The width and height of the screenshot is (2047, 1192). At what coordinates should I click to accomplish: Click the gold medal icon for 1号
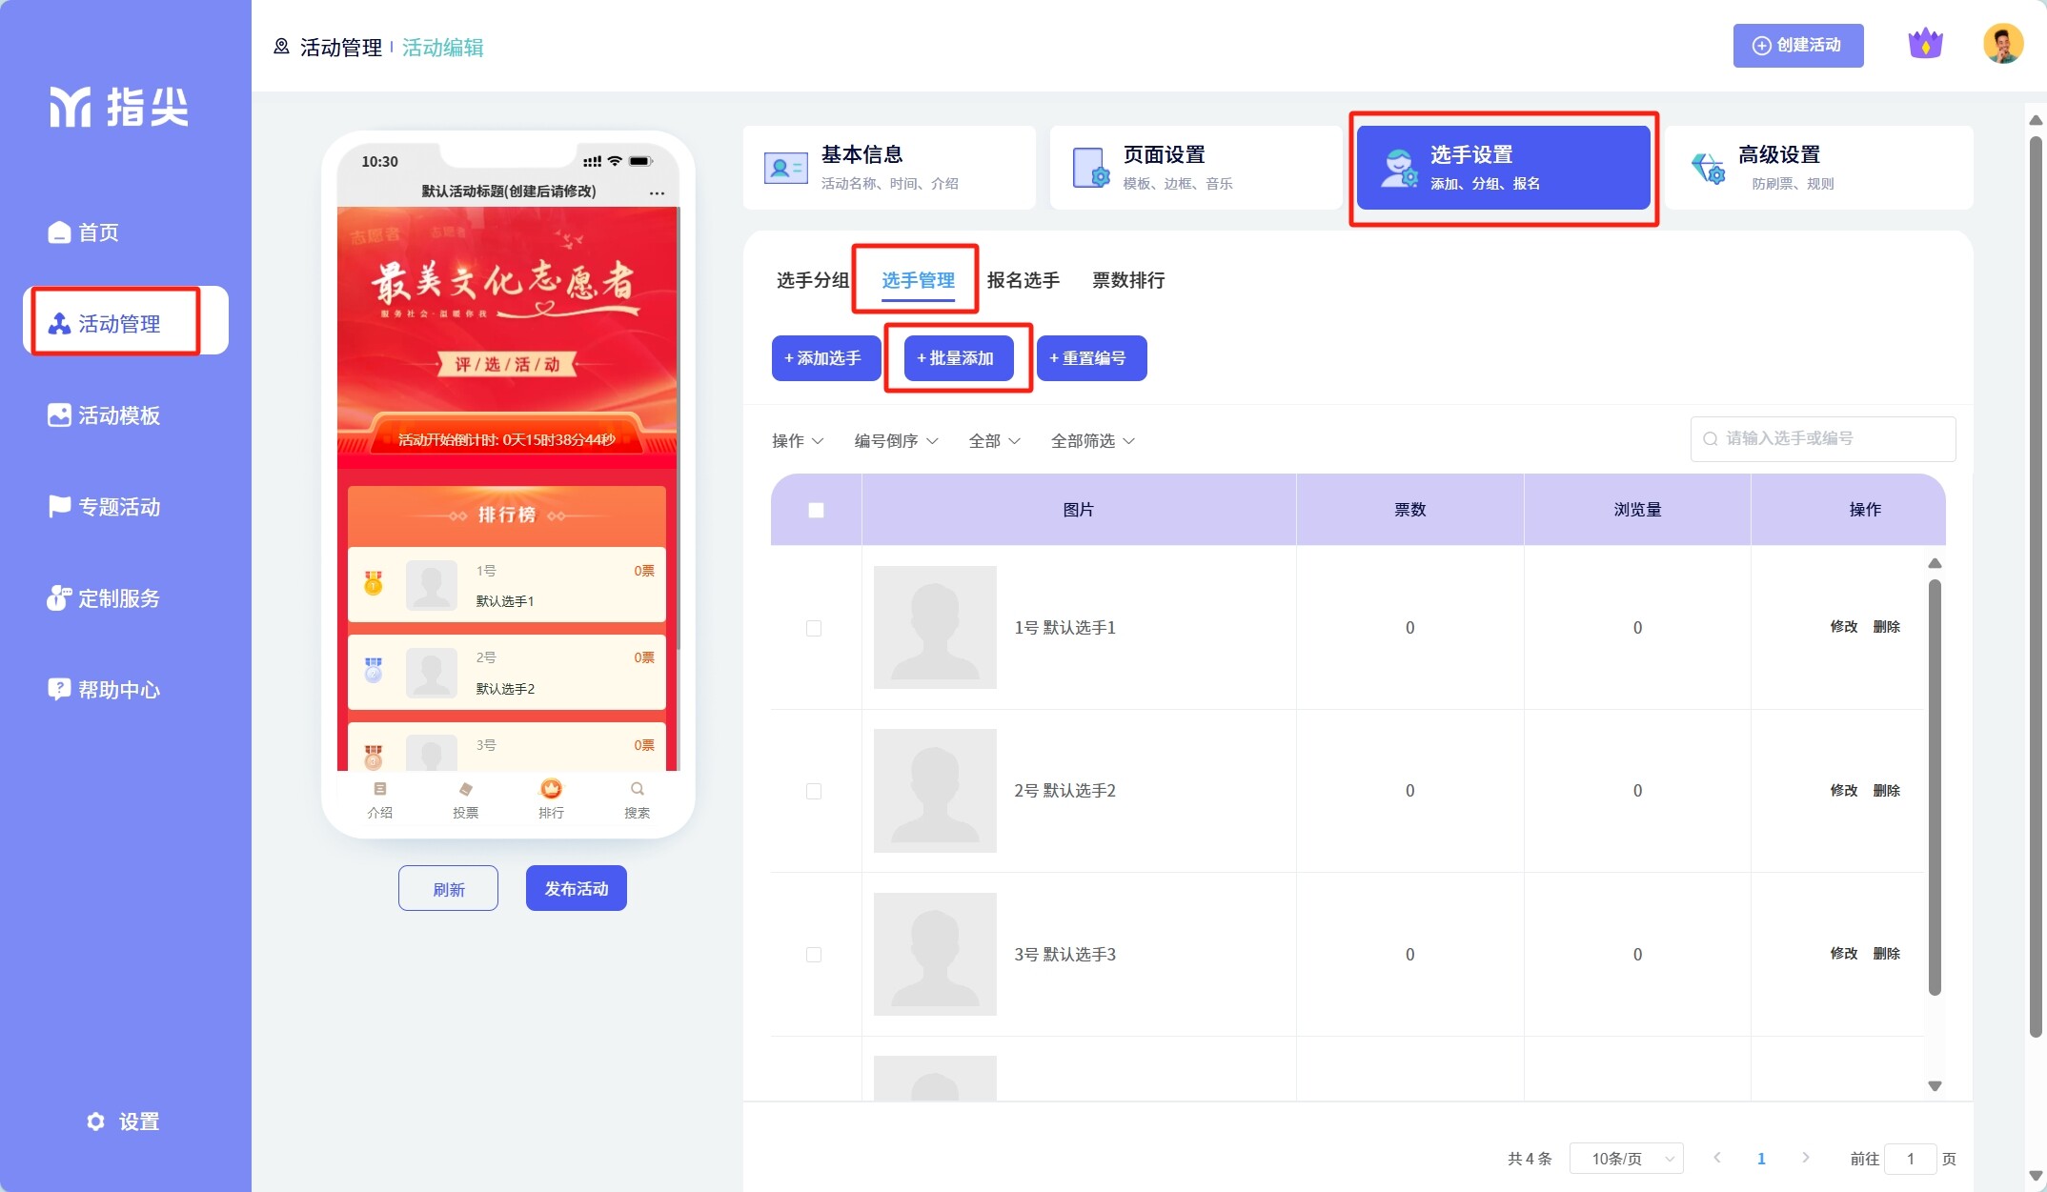[374, 583]
